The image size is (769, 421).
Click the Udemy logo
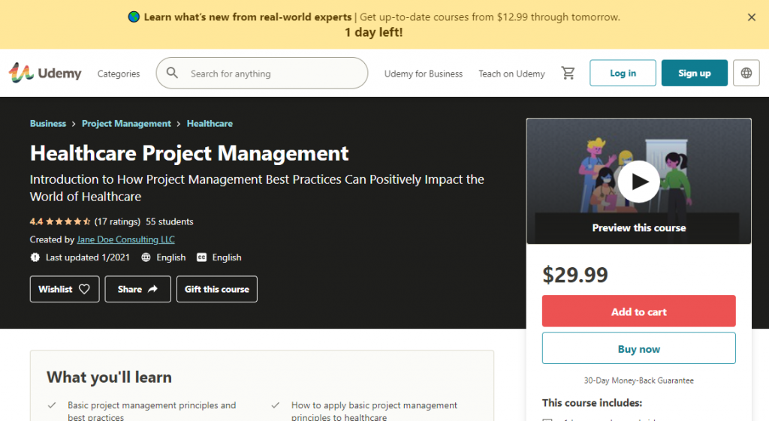(x=45, y=74)
